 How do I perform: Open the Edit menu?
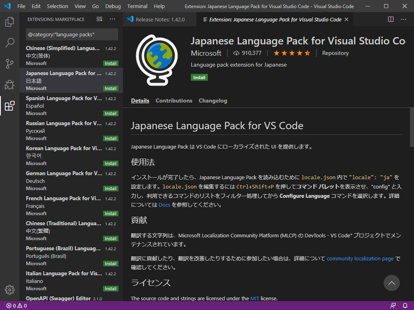(x=36, y=6)
